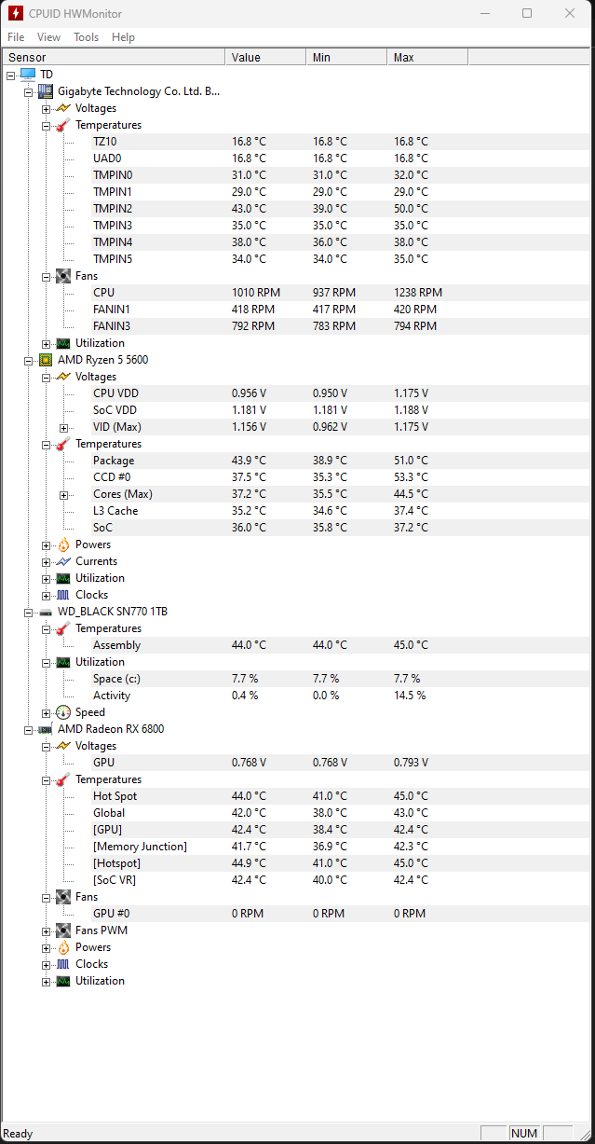
Task: Select the Space (c:) utilization row
Action: [297, 679]
